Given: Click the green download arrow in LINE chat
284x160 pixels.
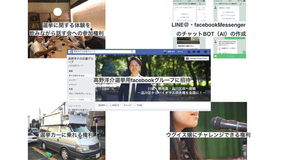Looking at the screenshot, I should [244, 52].
